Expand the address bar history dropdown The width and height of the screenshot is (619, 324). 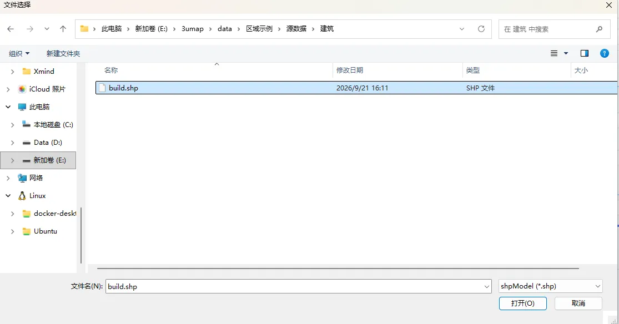click(462, 29)
